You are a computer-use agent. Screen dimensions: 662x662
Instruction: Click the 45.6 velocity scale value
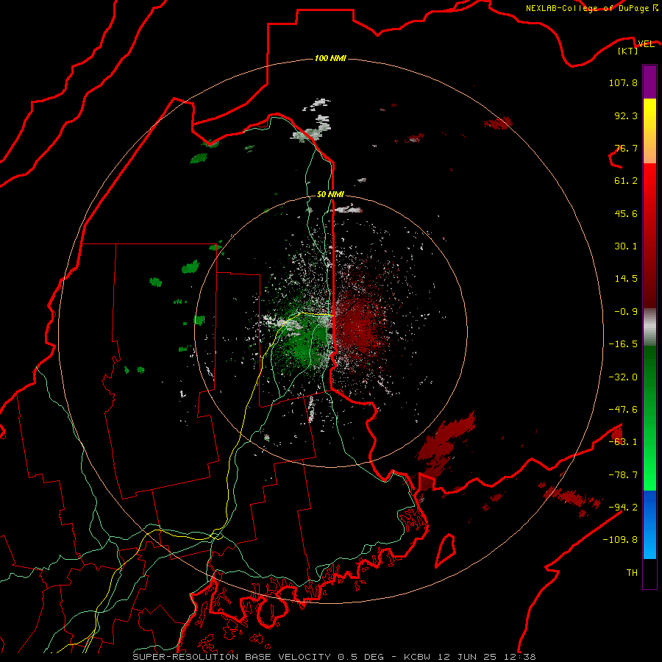626,213
